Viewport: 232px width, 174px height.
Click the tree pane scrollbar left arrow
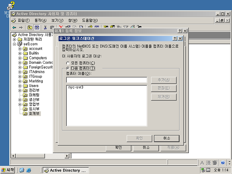[x=14, y=156]
